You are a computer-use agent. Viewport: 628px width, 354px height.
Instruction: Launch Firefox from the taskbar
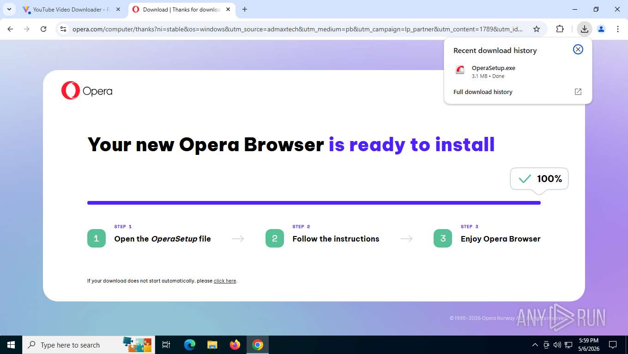click(235, 345)
